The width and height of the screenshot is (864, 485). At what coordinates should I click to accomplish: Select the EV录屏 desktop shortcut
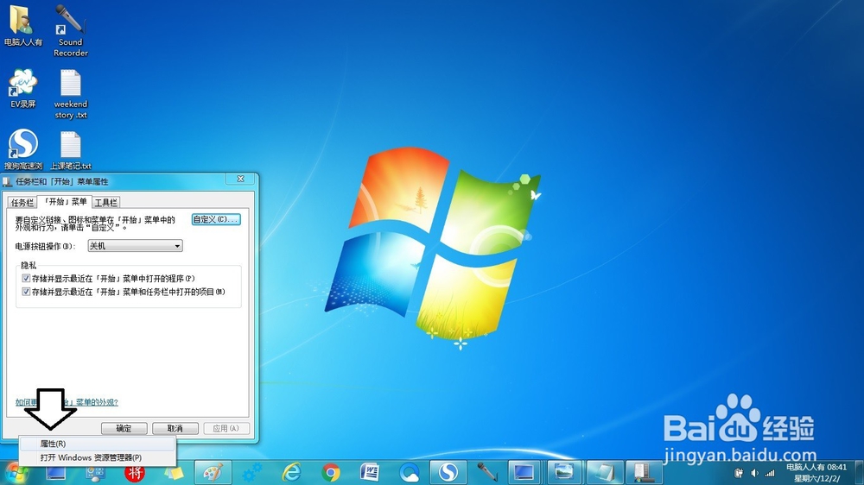coord(22,88)
